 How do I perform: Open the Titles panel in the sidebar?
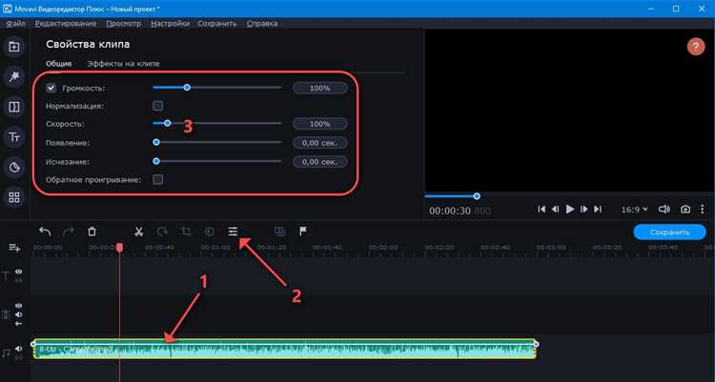tap(14, 137)
